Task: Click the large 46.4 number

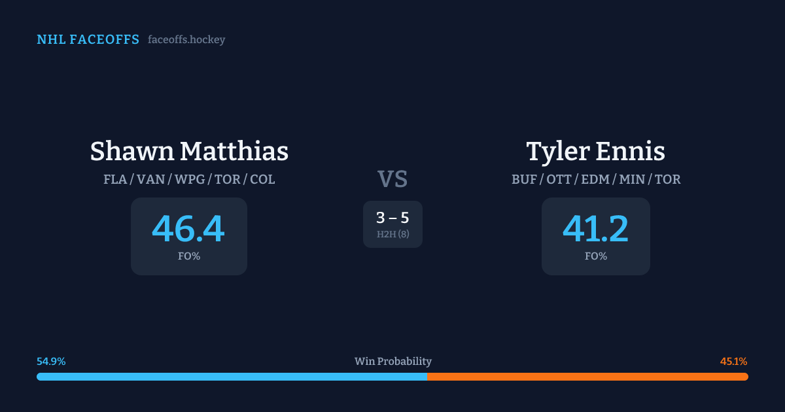Action: point(188,229)
